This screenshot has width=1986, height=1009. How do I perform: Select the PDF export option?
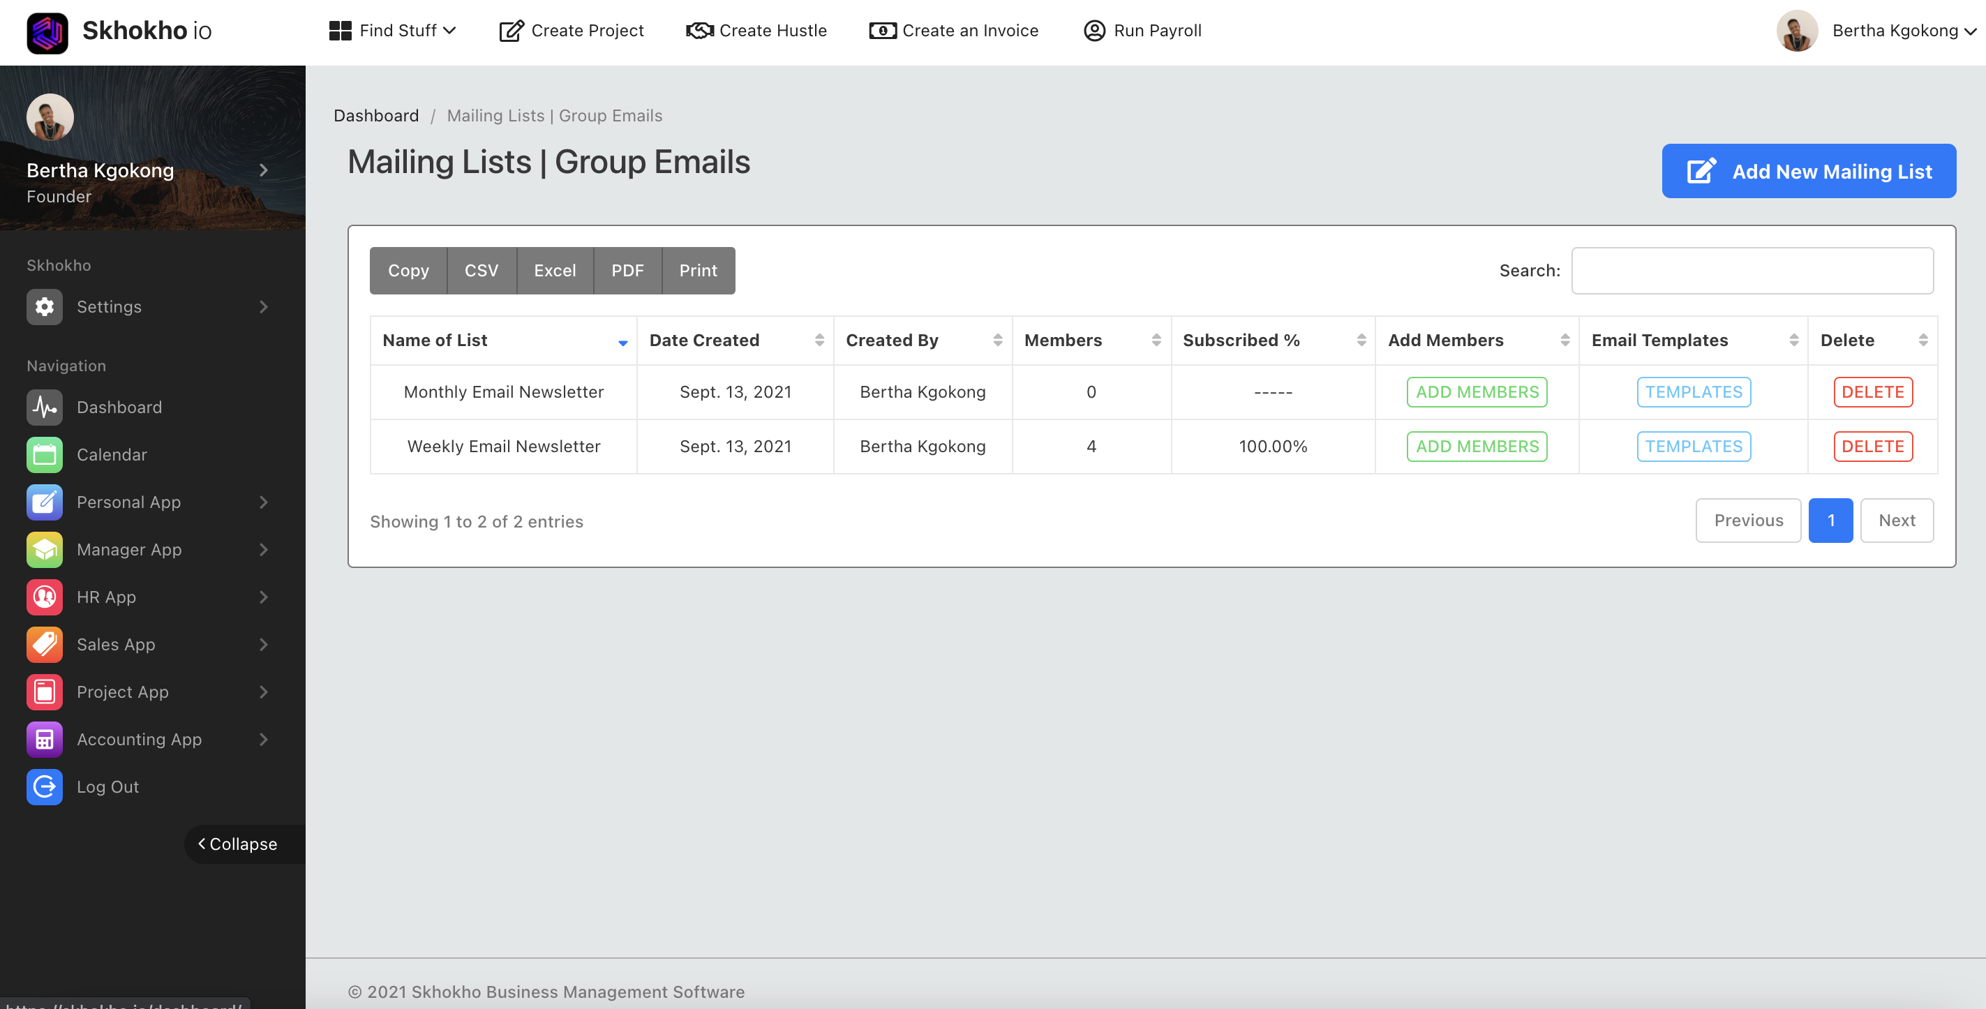627,271
